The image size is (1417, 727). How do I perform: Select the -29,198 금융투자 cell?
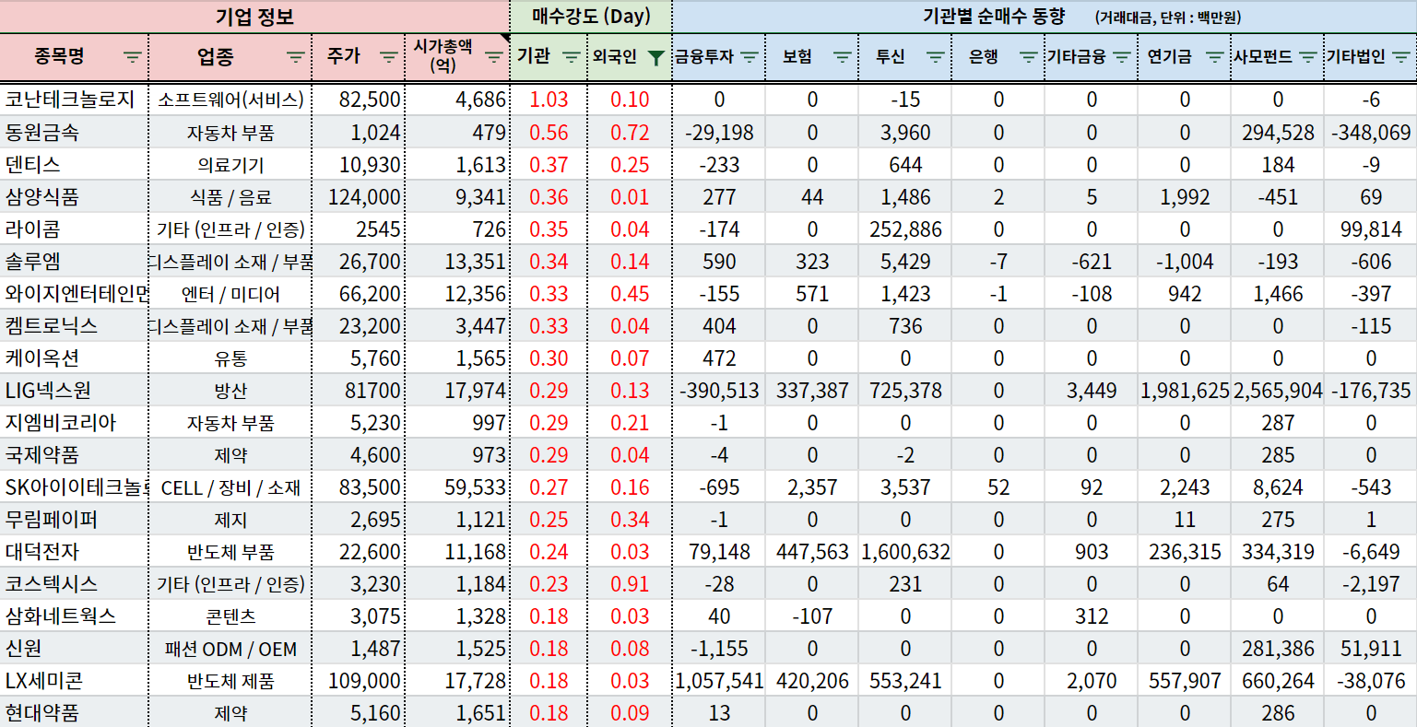[719, 132]
